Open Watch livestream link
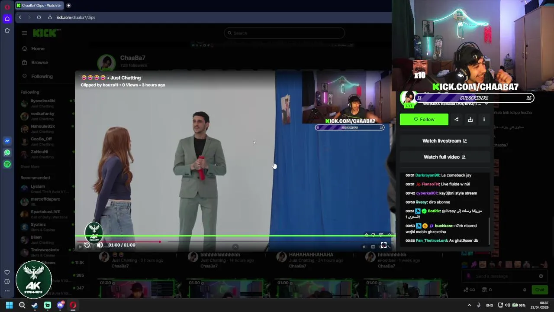This screenshot has width=554, height=312. [444, 141]
